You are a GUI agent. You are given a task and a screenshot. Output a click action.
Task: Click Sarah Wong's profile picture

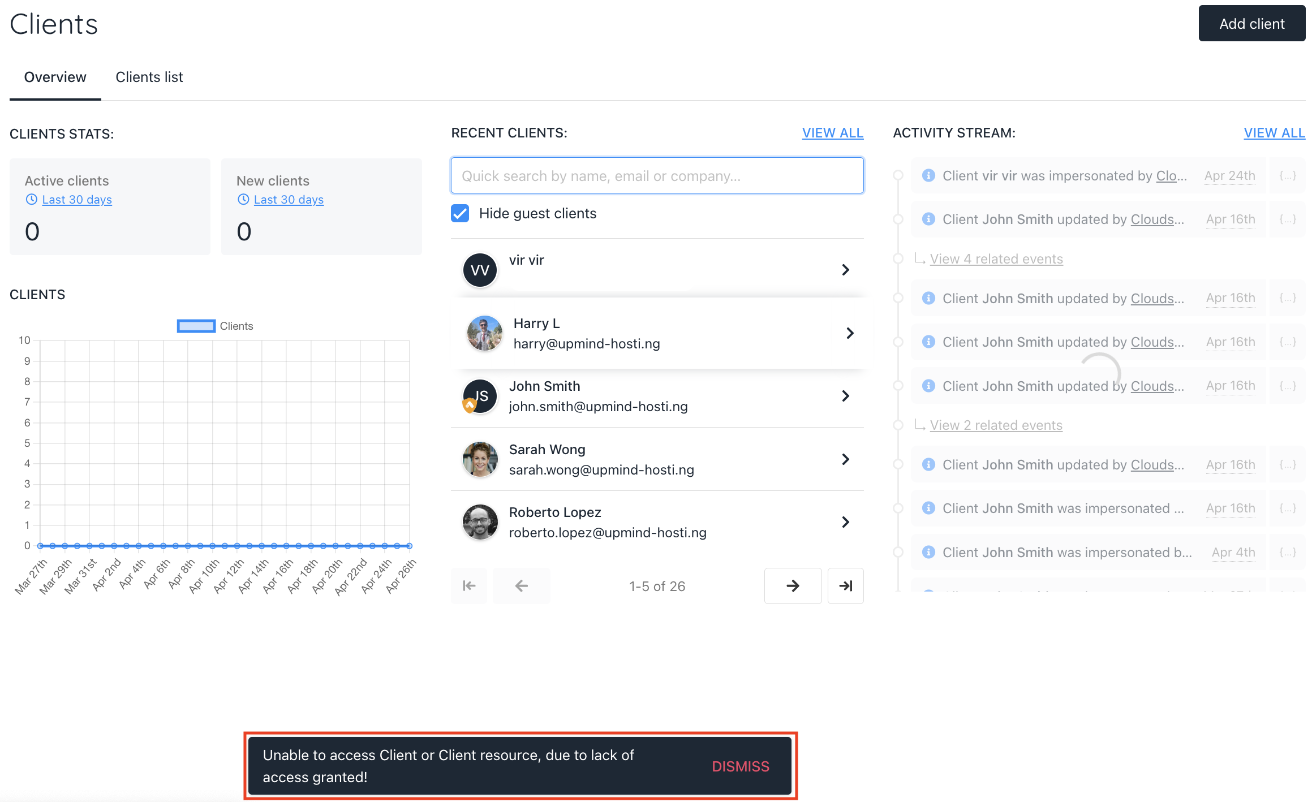point(480,459)
